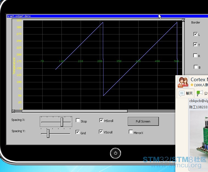Click the Spacing X slider handle

point(62,122)
